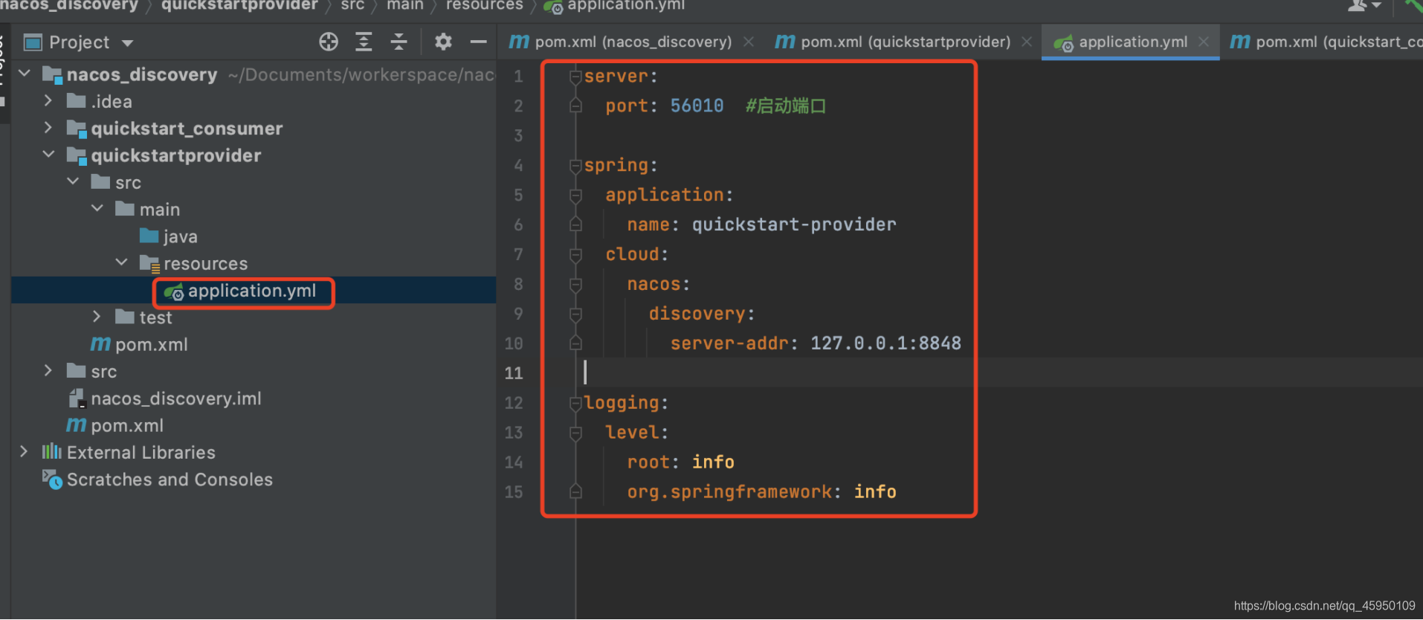
Task: Click the port value 56010
Action: (697, 106)
